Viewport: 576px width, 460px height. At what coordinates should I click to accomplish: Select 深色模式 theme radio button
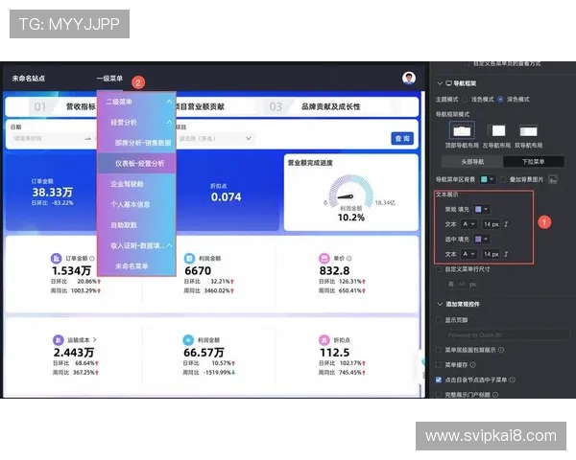500,100
